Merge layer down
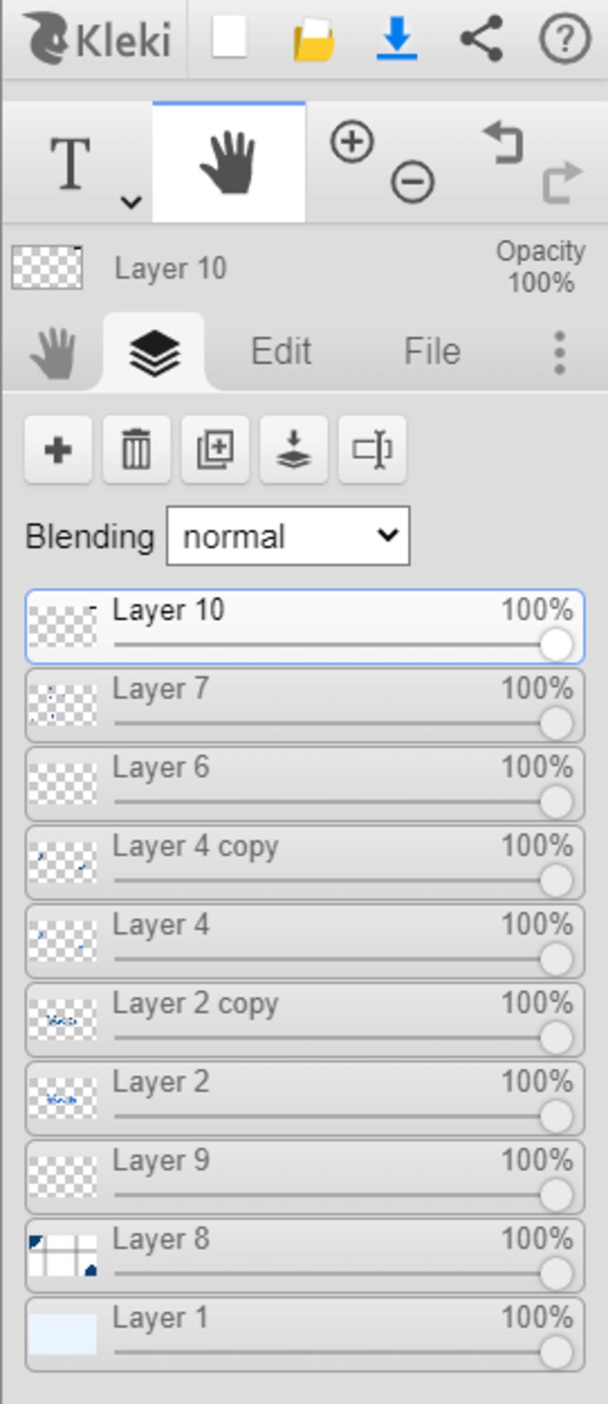Screen dimensions: 608x1404 click(x=293, y=449)
